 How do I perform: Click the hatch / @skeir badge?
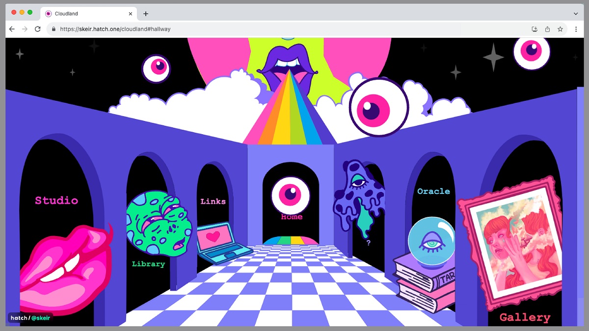(x=30, y=318)
